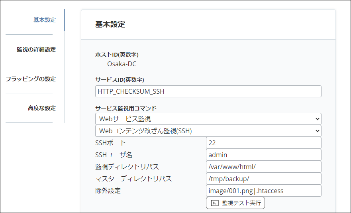Click the SSHポート field showing 22
This screenshot has width=351, height=213.
pyautogui.click(x=263, y=143)
